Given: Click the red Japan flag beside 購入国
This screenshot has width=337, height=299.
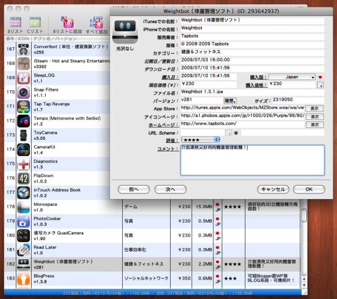Looking at the screenshot, I should click(320, 77).
